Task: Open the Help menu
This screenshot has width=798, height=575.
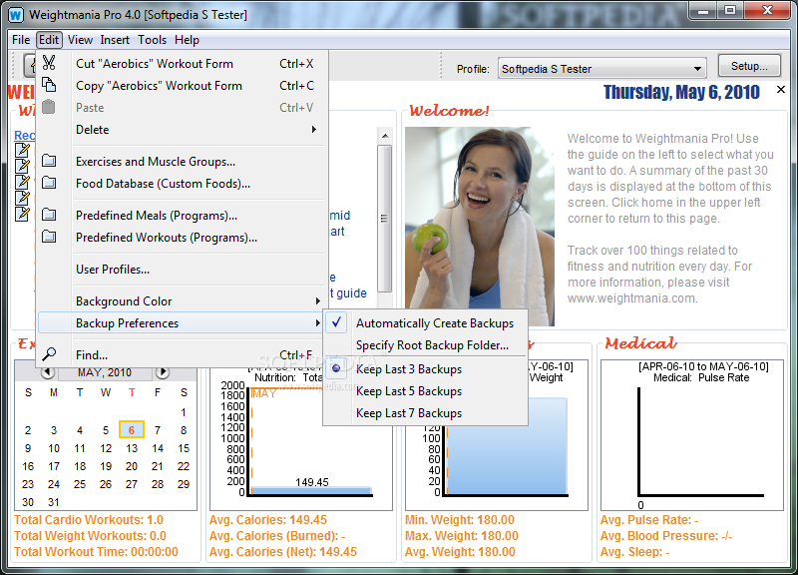Action: [x=187, y=40]
